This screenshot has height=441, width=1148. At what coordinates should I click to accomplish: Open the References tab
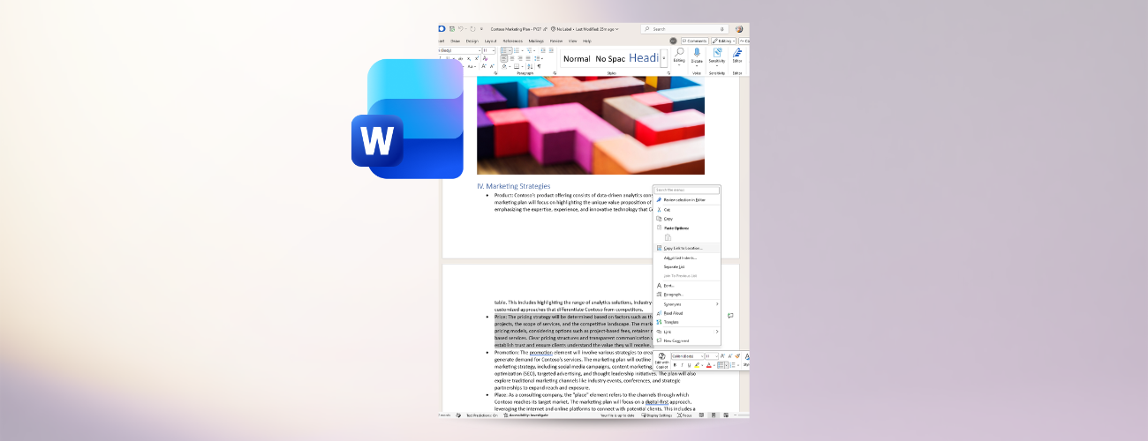(x=513, y=41)
